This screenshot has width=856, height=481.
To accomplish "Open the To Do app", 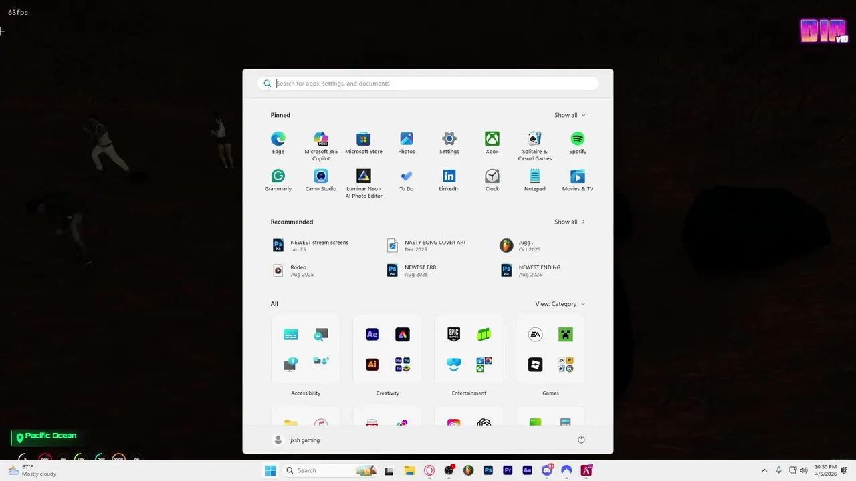I will coord(407,180).
